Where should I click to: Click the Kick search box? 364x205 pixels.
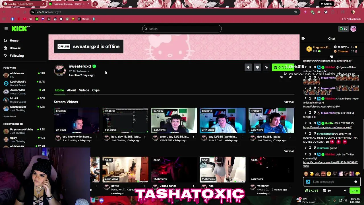182,29
